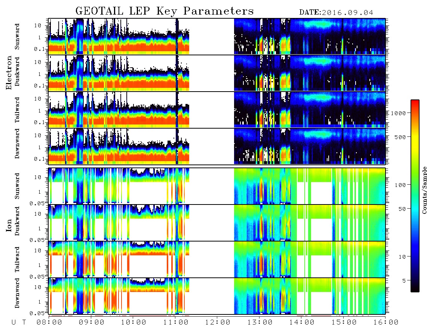Select the 09:00 time tick label
The width and height of the screenshot is (427, 329).
92,322
